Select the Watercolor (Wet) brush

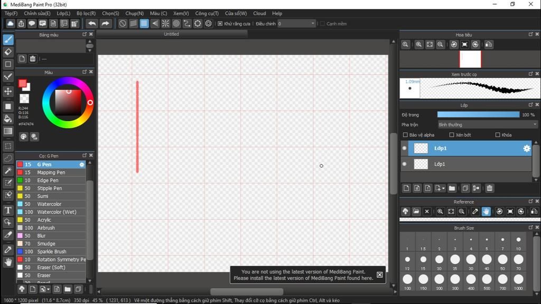click(51, 212)
